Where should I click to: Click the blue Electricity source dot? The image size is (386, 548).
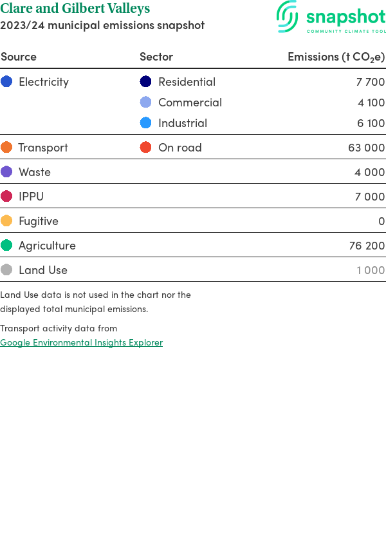[6, 82]
